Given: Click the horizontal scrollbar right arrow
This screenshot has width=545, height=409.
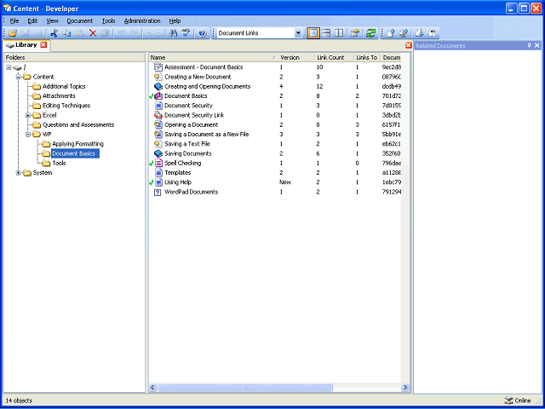Looking at the screenshot, I should [405, 388].
